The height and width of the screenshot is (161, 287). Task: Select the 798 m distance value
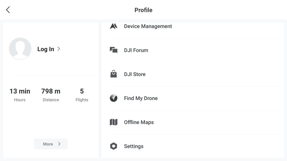tap(51, 91)
